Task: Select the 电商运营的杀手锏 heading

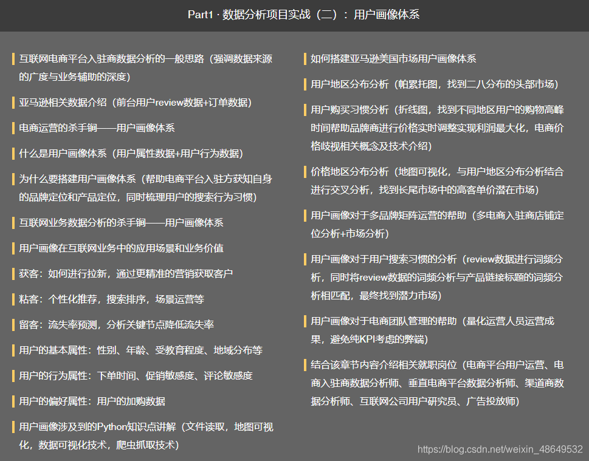Action: pyautogui.click(x=97, y=128)
